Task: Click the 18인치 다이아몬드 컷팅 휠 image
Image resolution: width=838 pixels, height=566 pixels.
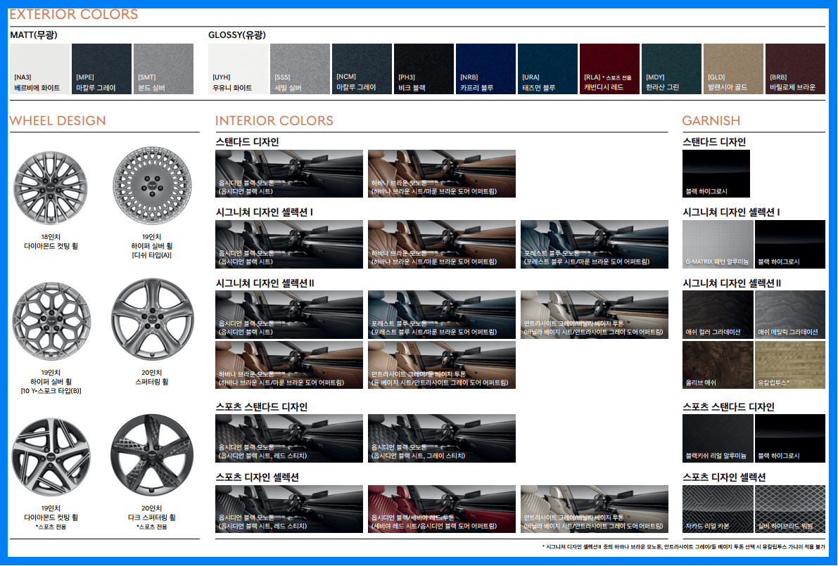Action: 50,188
